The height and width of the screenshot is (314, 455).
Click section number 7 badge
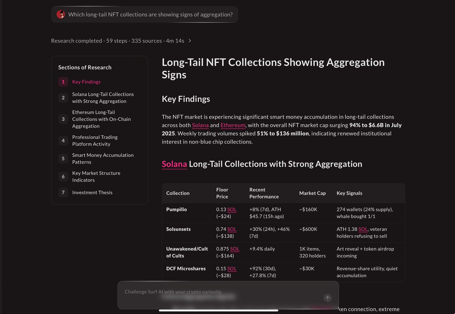pyautogui.click(x=63, y=192)
